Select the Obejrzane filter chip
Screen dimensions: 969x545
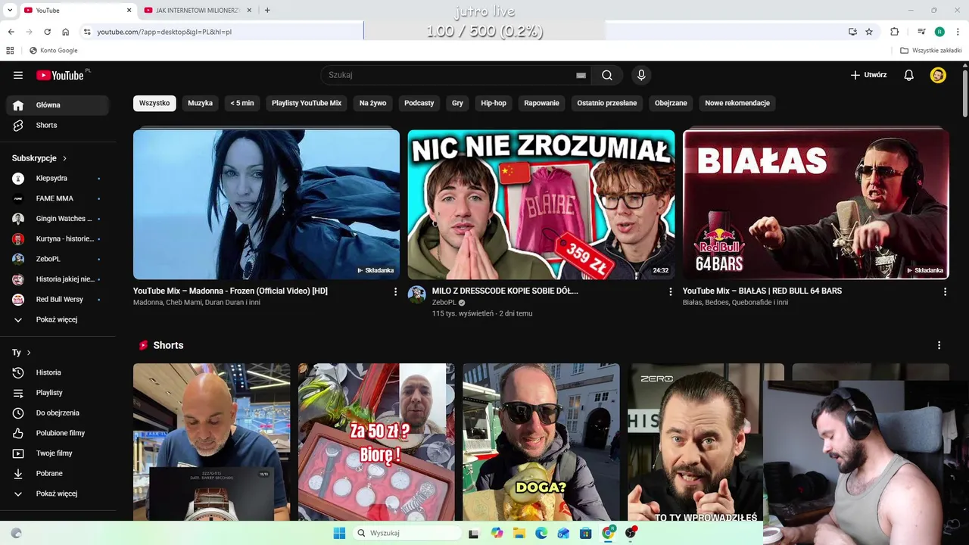(x=671, y=103)
